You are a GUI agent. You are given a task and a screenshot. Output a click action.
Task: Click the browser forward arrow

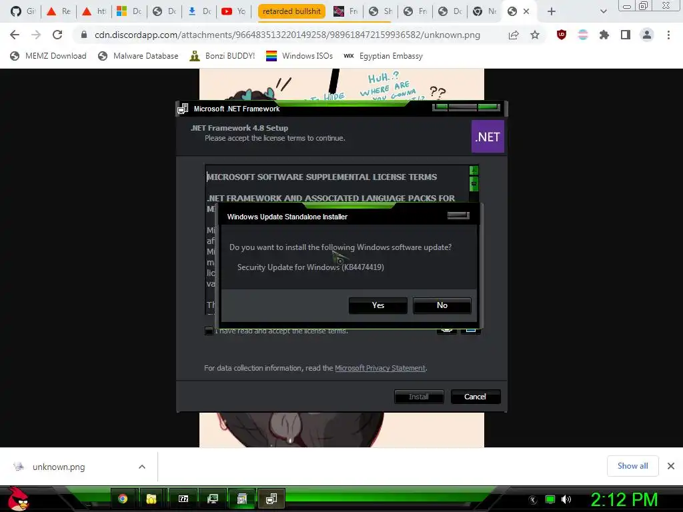36,35
